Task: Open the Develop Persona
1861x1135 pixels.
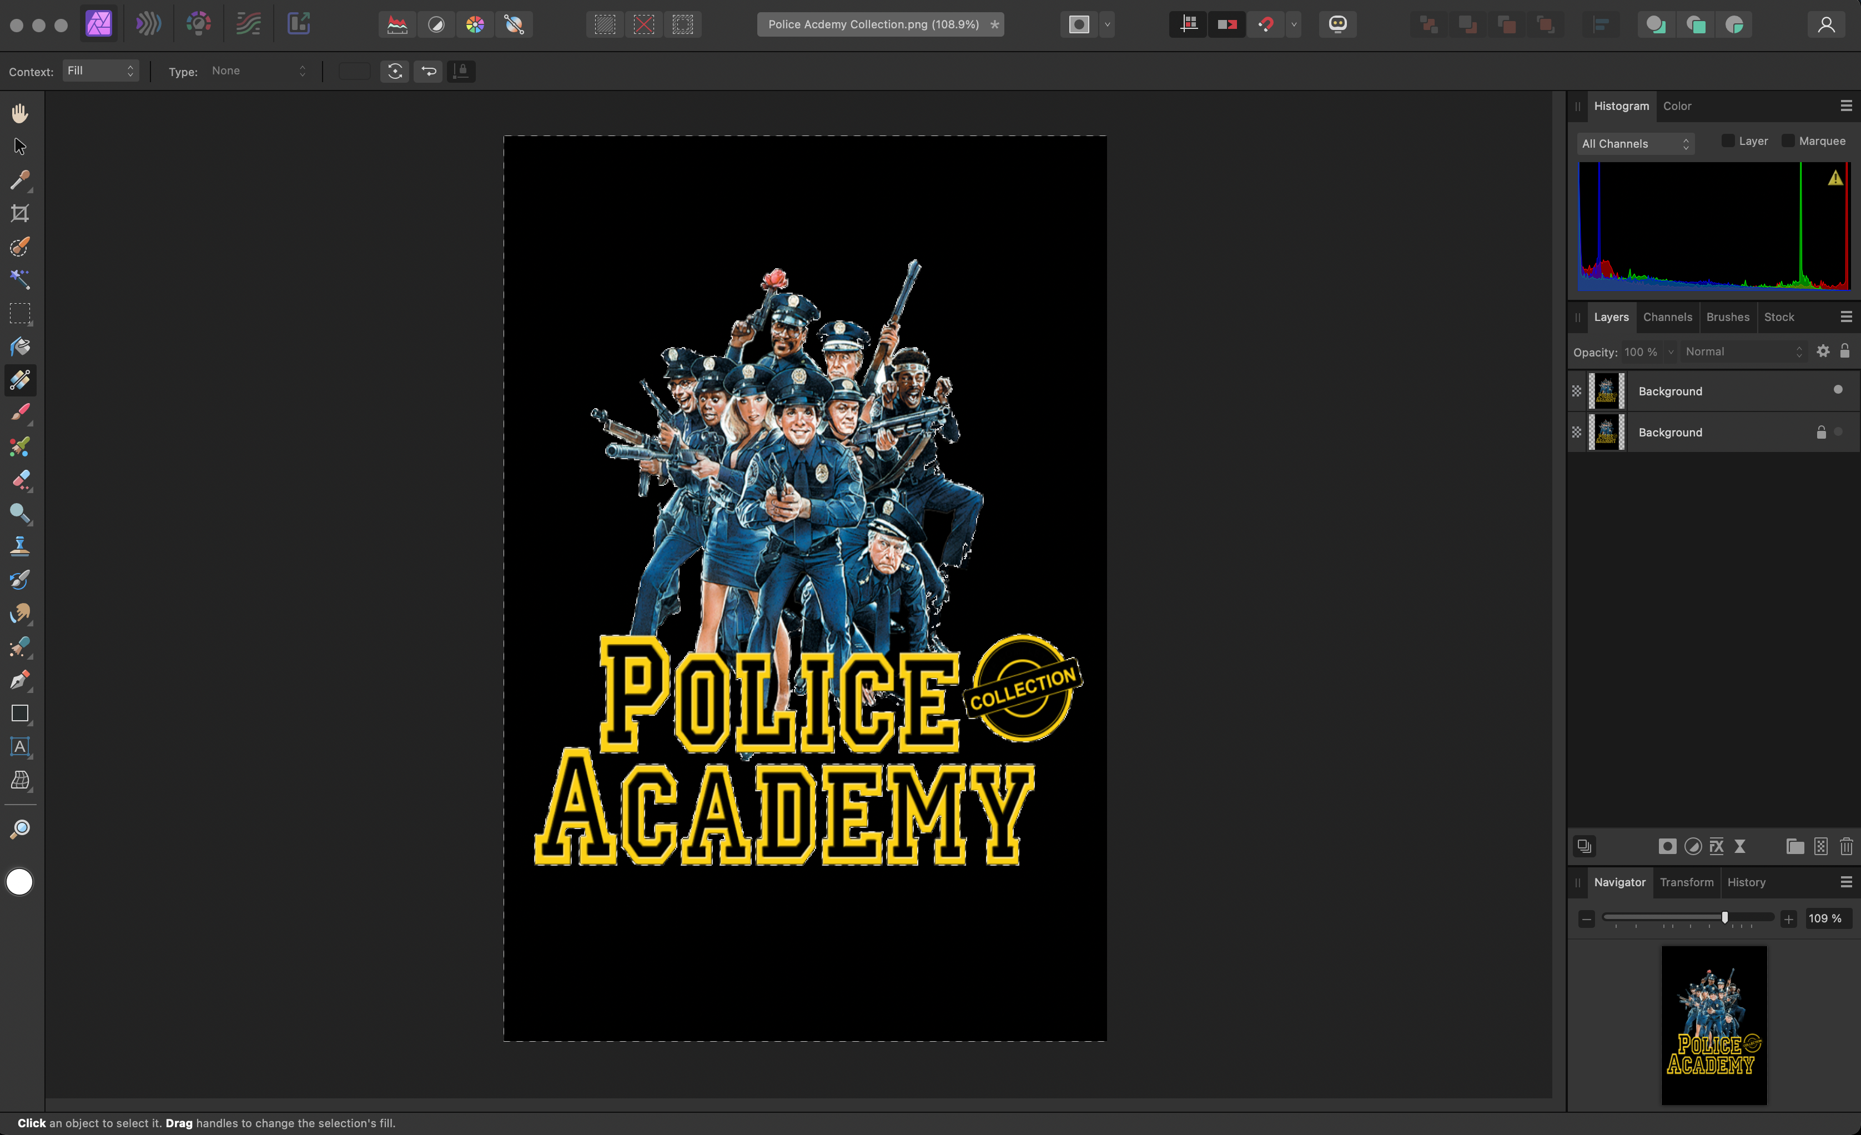Action: [x=199, y=24]
